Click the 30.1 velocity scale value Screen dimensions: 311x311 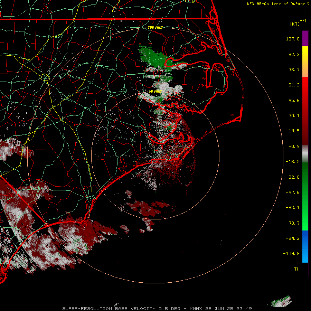tap(294, 115)
